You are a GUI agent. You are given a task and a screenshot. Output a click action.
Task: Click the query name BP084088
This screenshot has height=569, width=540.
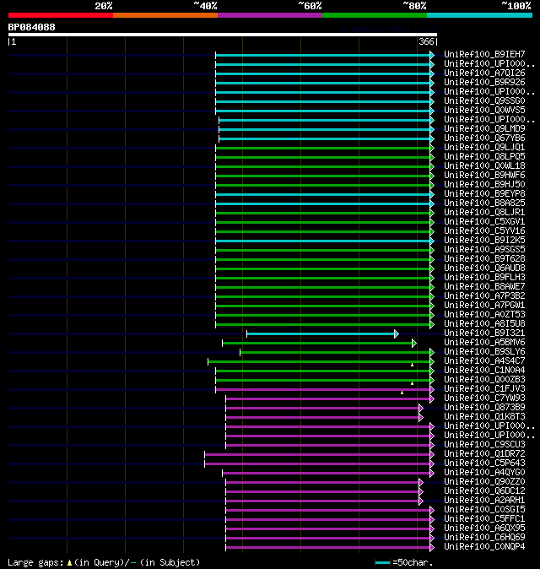(x=31, y=27)
